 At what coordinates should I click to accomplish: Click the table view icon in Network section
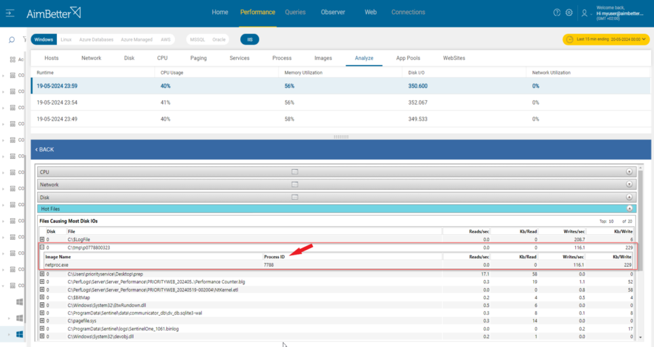295,184
